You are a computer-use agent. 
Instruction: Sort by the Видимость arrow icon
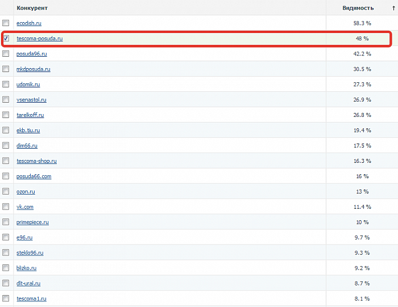[393, 8]
